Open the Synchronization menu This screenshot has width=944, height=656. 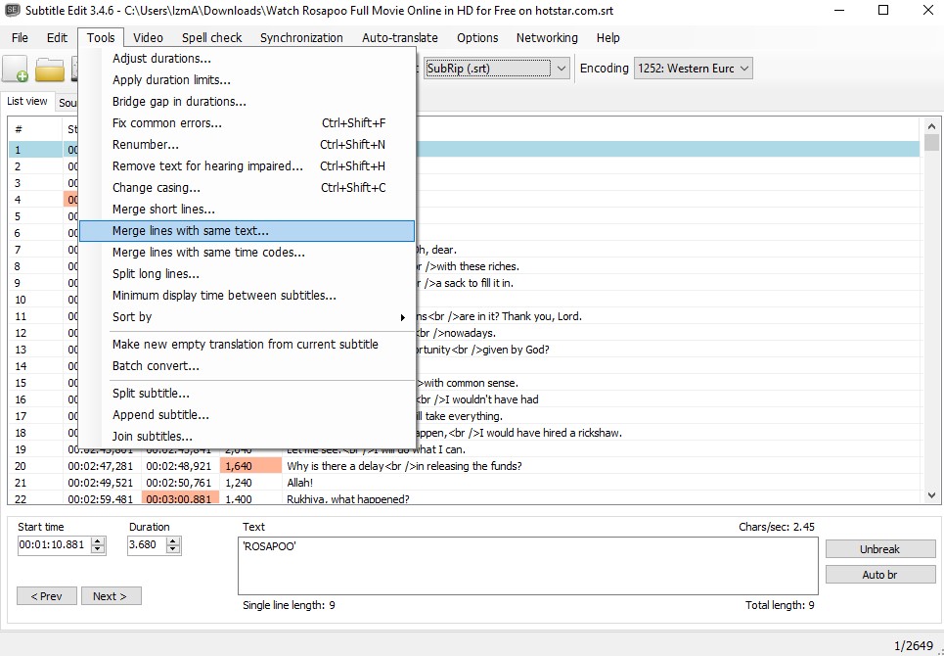[x=301, y=37]
